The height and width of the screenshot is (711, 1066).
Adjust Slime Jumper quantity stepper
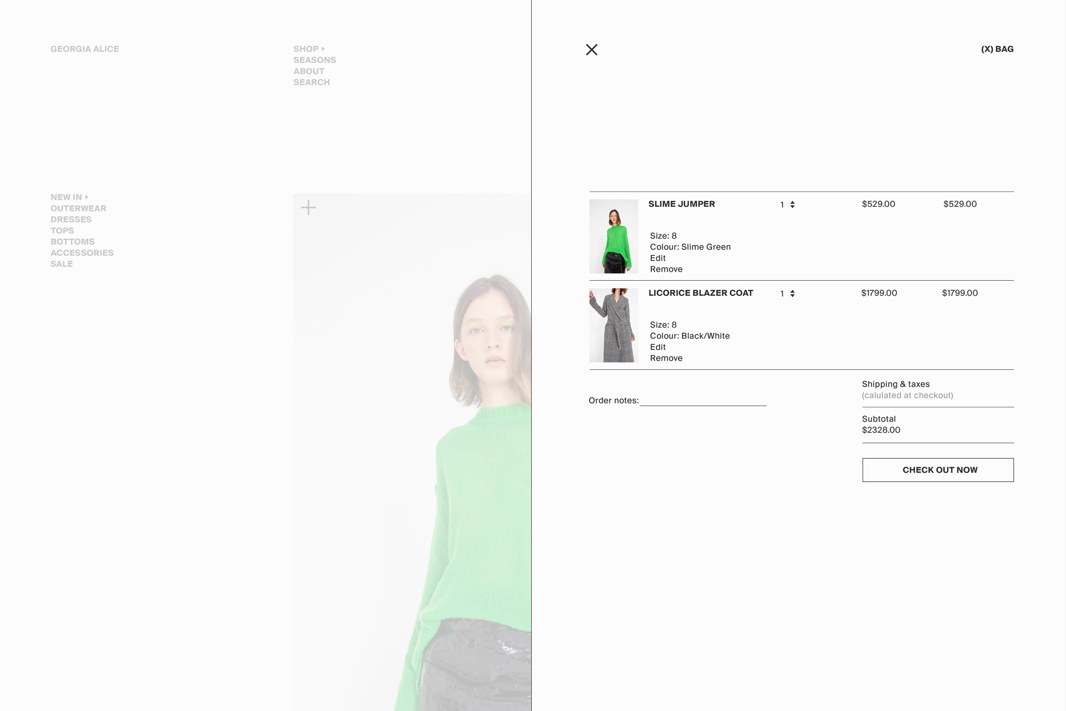(792, 204)
